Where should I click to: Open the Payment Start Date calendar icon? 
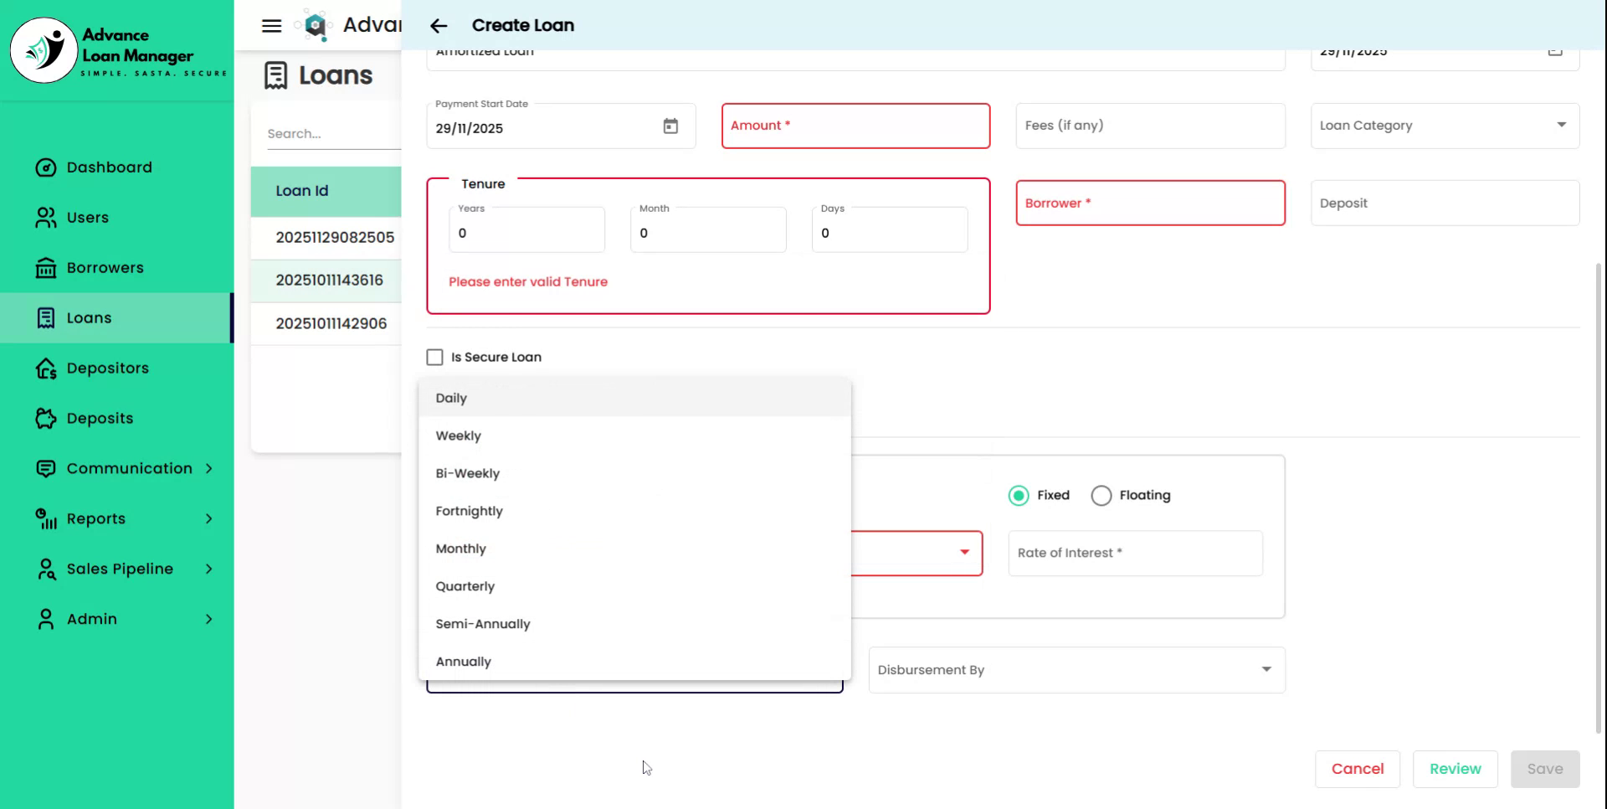(x=670, y=126)
